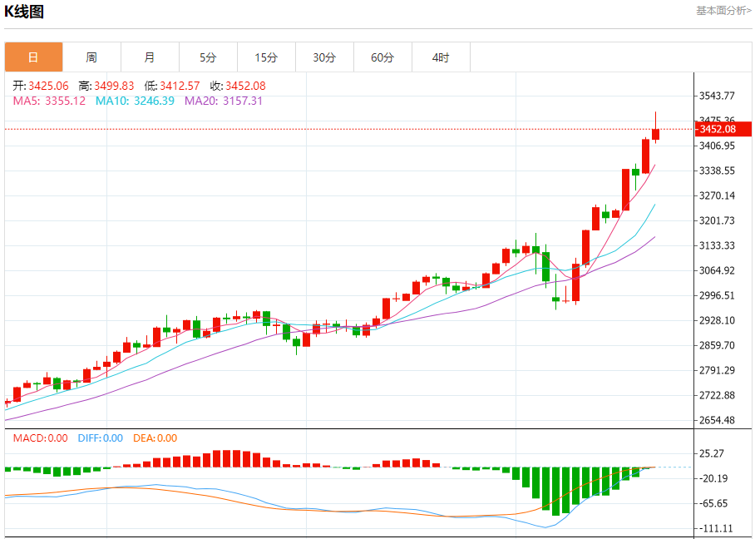Click the DEA value label
This screenshot has height=539, width=755.
click(155, 438)
